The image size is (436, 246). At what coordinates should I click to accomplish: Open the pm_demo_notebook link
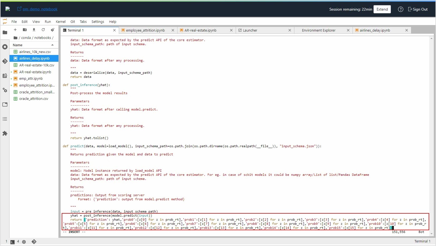[40, 9]
